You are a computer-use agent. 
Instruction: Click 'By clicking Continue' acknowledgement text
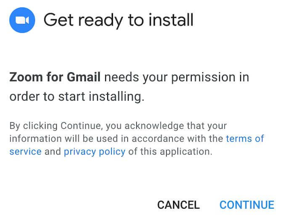[56, 126]
